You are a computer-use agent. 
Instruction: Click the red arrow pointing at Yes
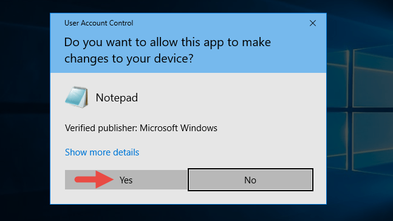[x=94, y=179]
